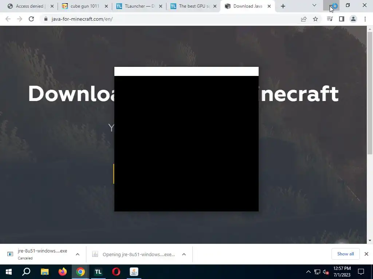Close the Access denied tab
373x279 pixels.
[52, 6]
